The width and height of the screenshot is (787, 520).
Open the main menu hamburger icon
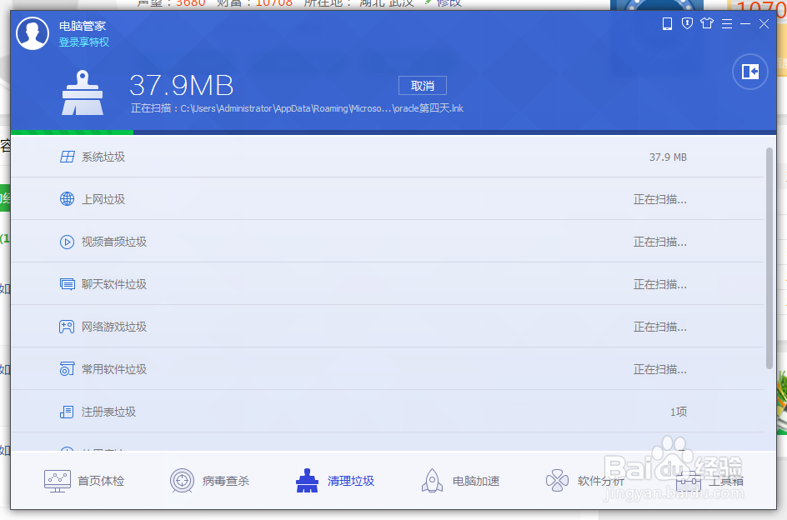tap(726, 23)
